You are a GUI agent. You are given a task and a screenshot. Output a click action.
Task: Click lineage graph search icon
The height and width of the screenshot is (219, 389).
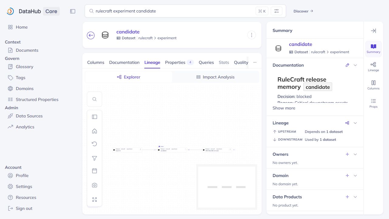[x=95, y=99]
